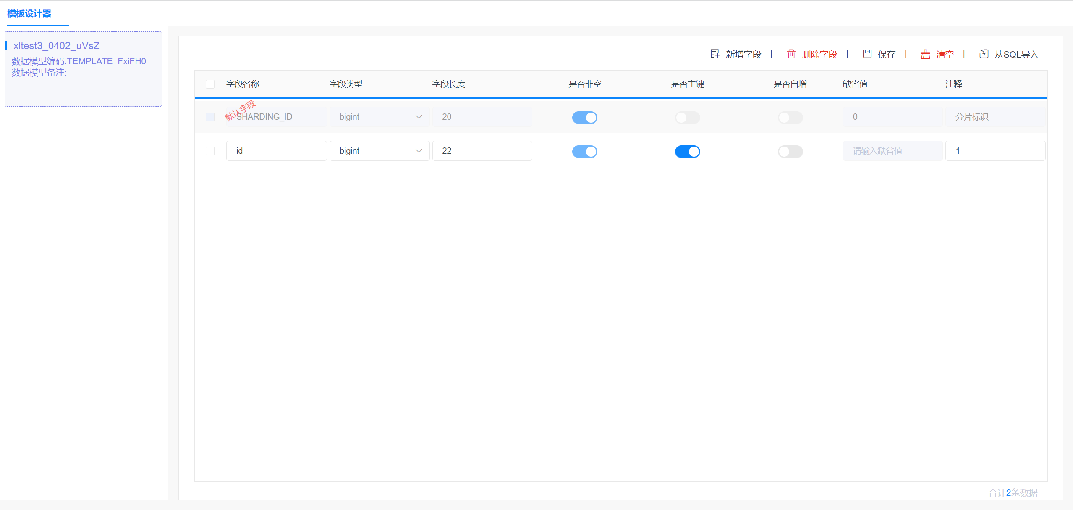Check the id row checkbox
Image resolution: width=1073 pixels, height=510 pixels.
(210, 151)
